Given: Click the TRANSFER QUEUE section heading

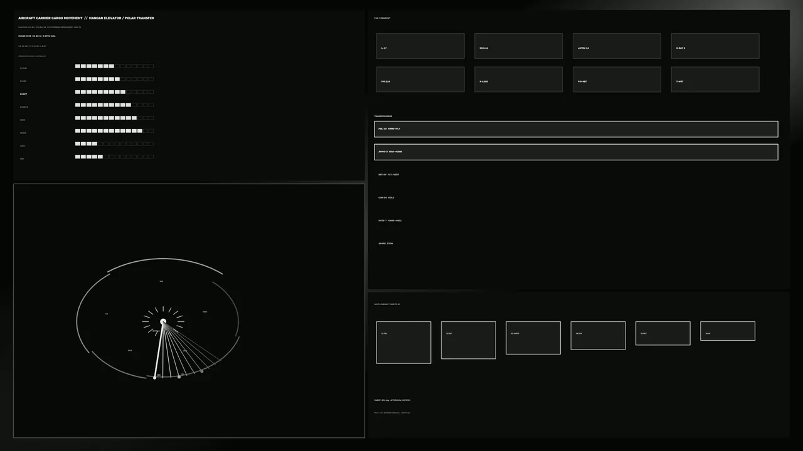Looking at the screenshot, I should (383, 117).
